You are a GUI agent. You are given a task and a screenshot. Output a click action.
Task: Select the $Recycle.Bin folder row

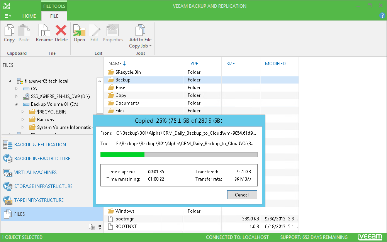[x=201, y=72]
